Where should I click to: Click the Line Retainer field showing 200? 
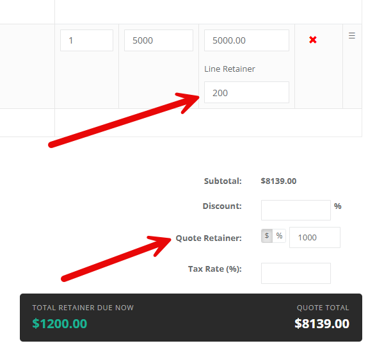pos(246,92)
